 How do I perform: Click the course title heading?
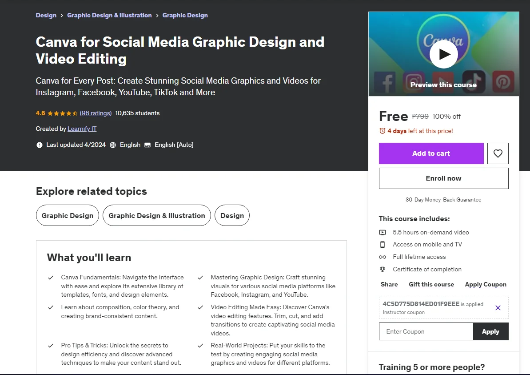pyautogui.click(x=180, y=50)
